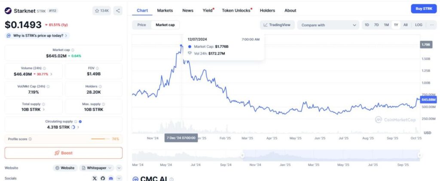Add Starknet to watchlist via star button
Viewport: 440px width, 181px height.
tap(101, 10)
